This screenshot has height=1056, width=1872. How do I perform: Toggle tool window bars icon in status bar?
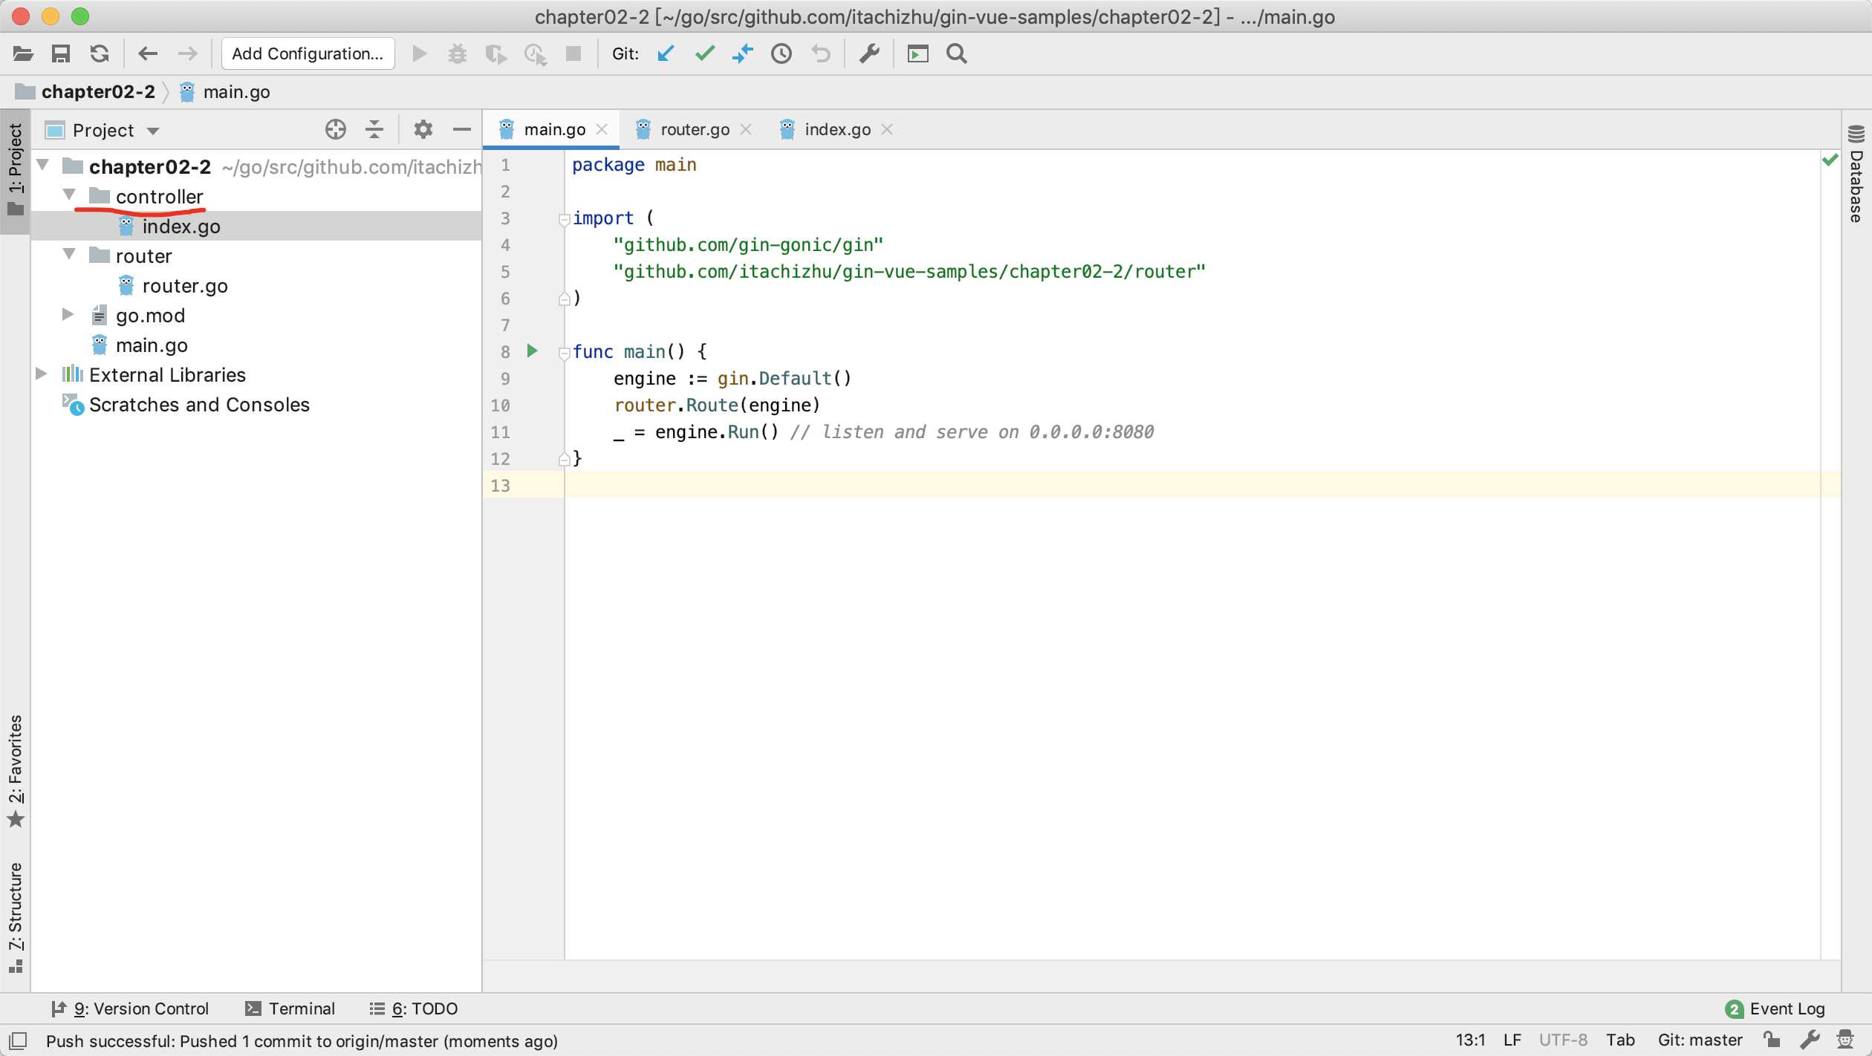18,1040
